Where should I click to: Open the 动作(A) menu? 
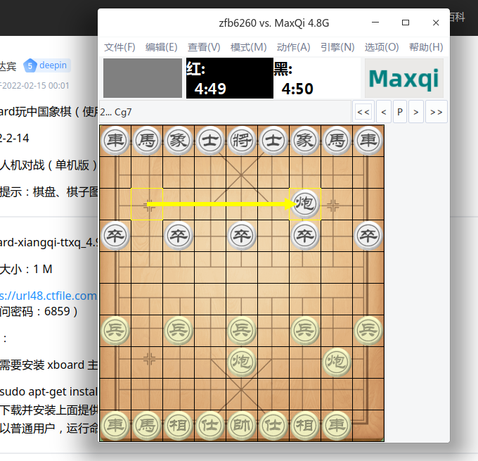pos(293,47)
